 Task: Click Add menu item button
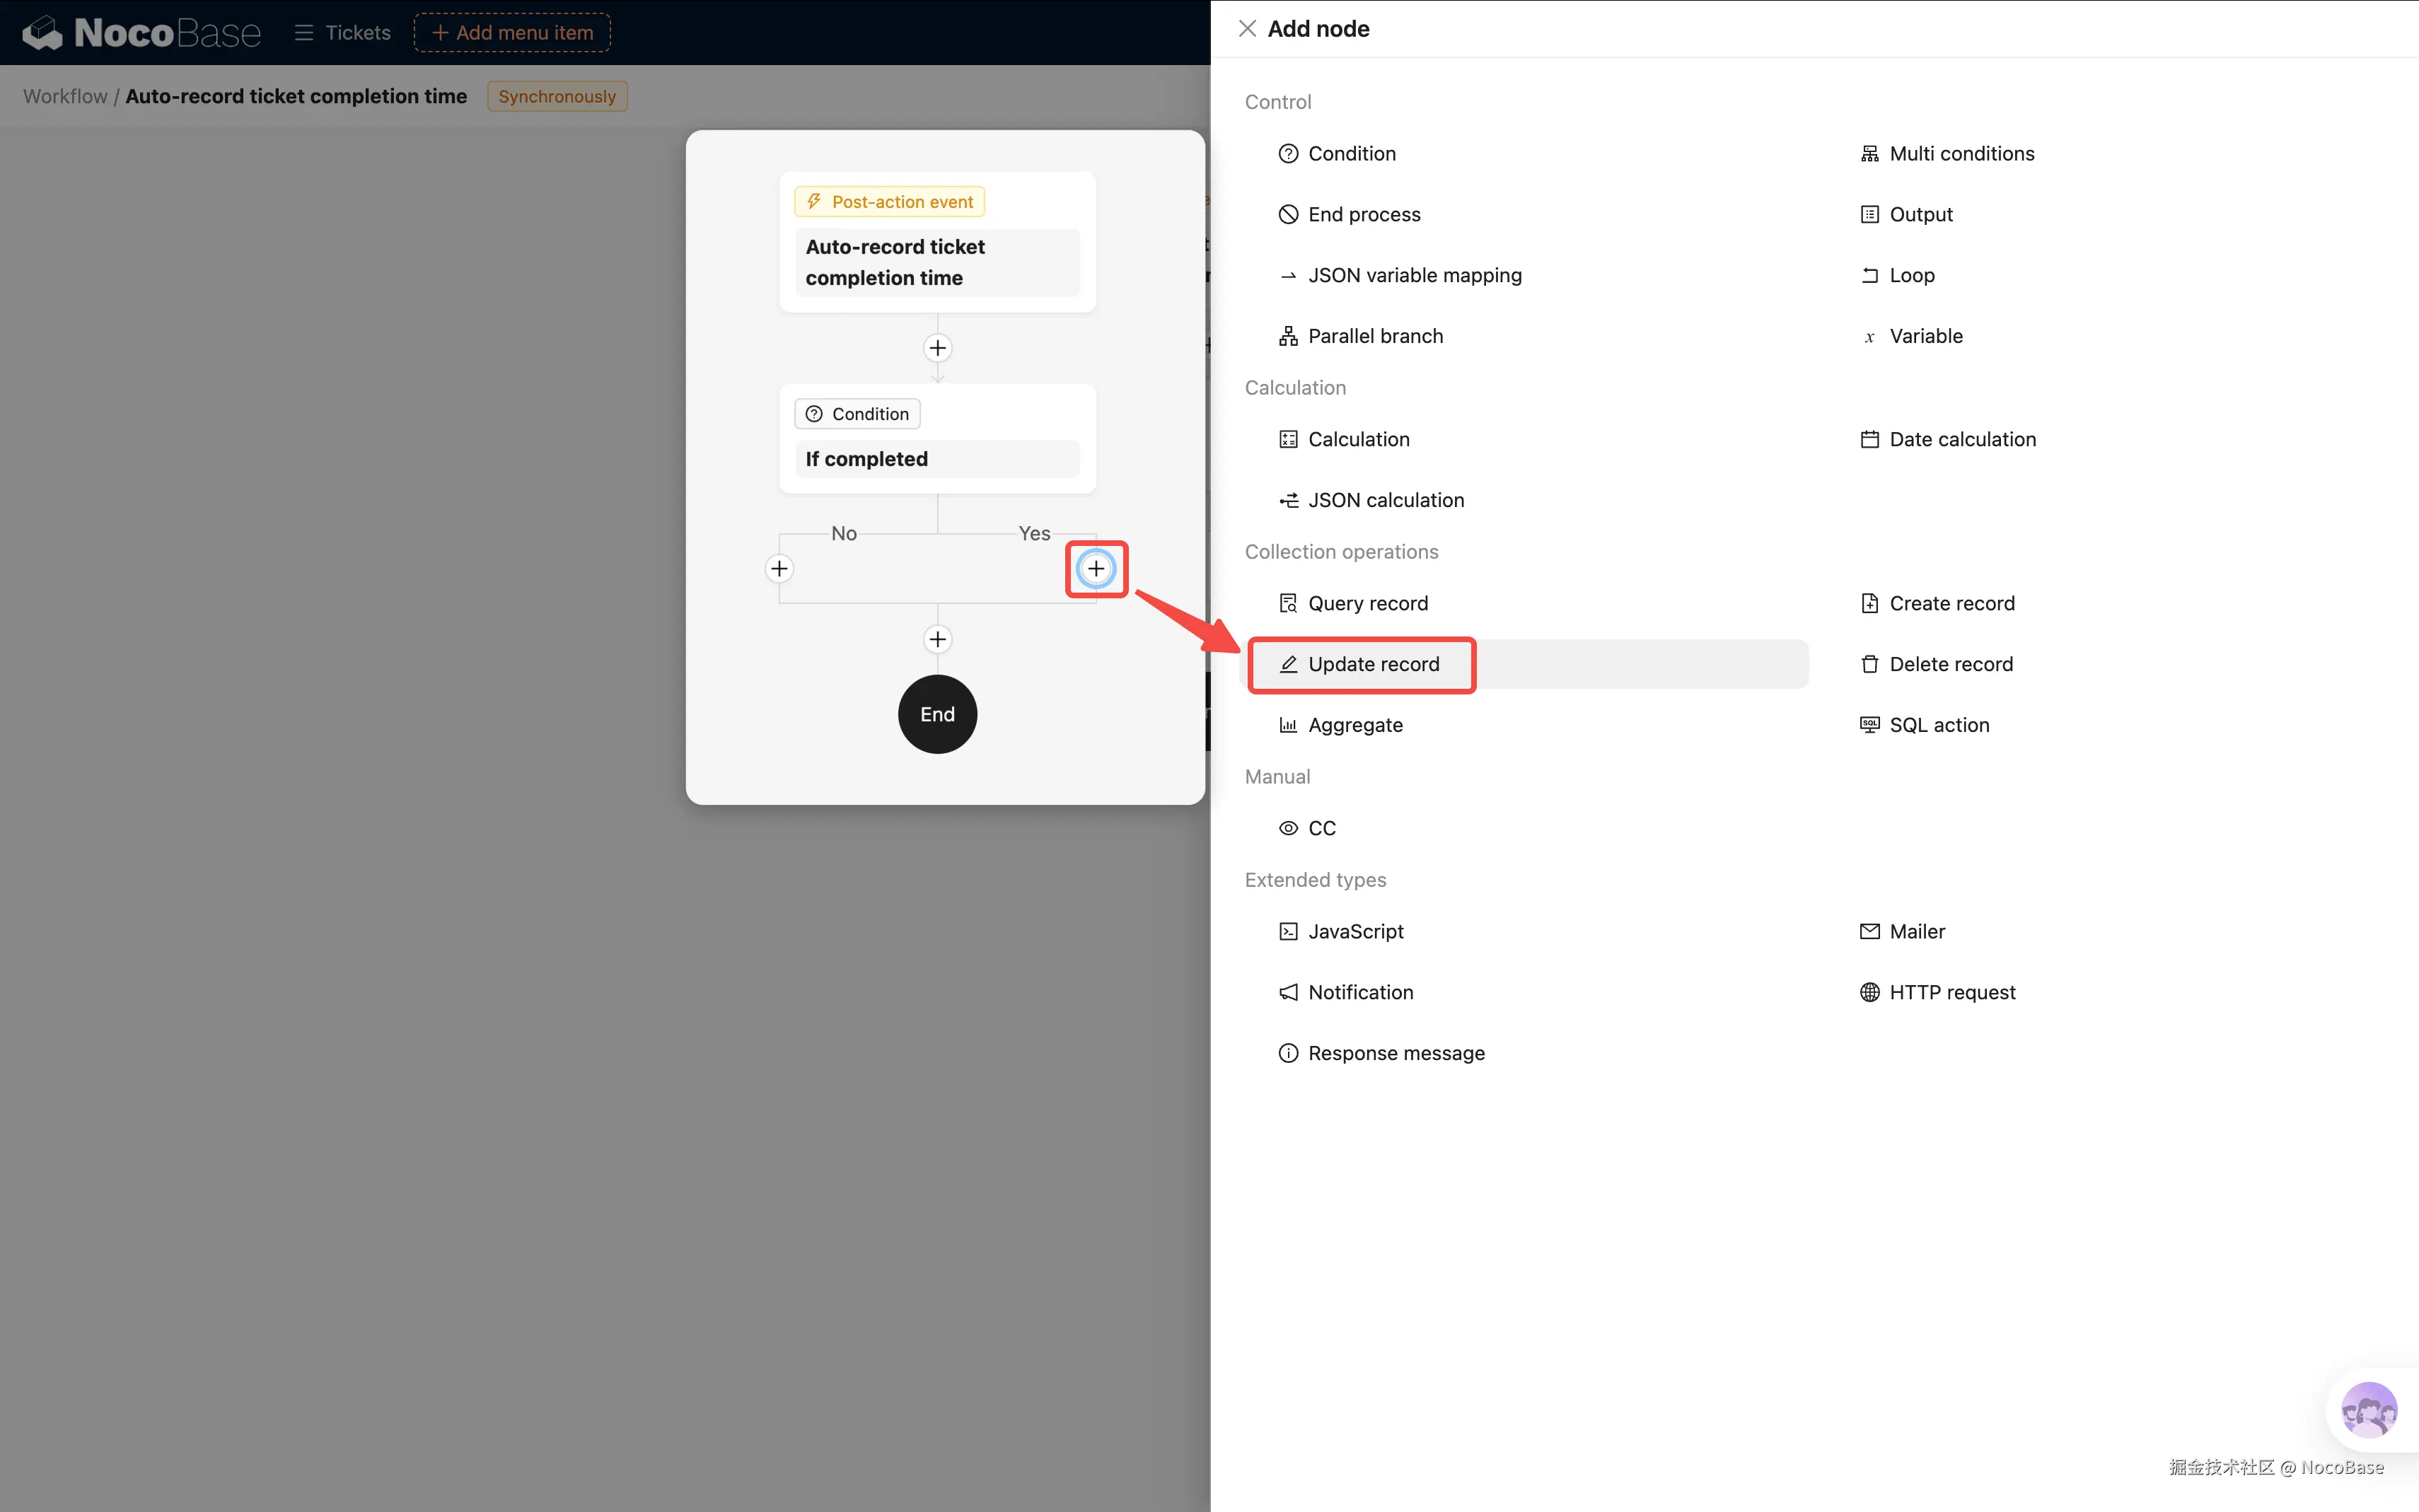coord(512,33)
